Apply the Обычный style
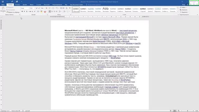 tap(76, 10)
